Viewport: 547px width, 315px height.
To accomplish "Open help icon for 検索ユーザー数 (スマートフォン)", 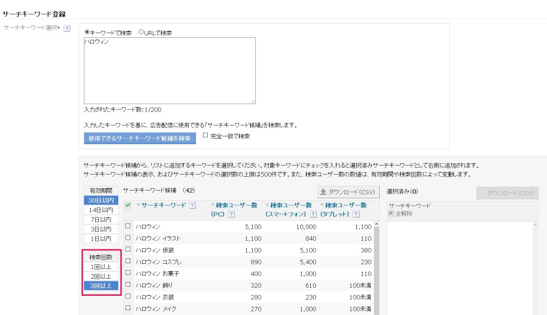I will point(313,214).
